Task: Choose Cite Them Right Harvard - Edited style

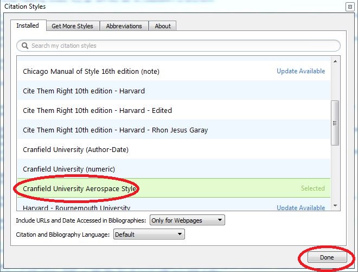Action: pos(97,110)
